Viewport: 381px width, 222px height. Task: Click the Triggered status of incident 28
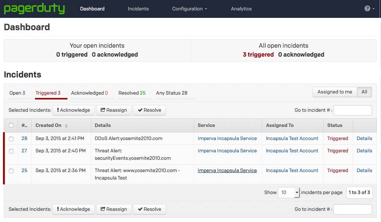pyautogui.click(x=337, y=139)
